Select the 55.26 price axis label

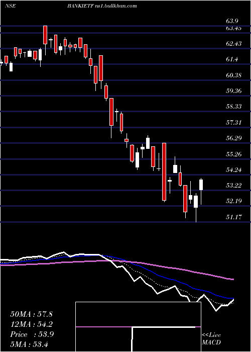(x=234, y=154)
